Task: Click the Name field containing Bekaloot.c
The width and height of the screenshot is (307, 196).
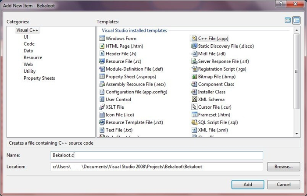Action: coord(157,155)
